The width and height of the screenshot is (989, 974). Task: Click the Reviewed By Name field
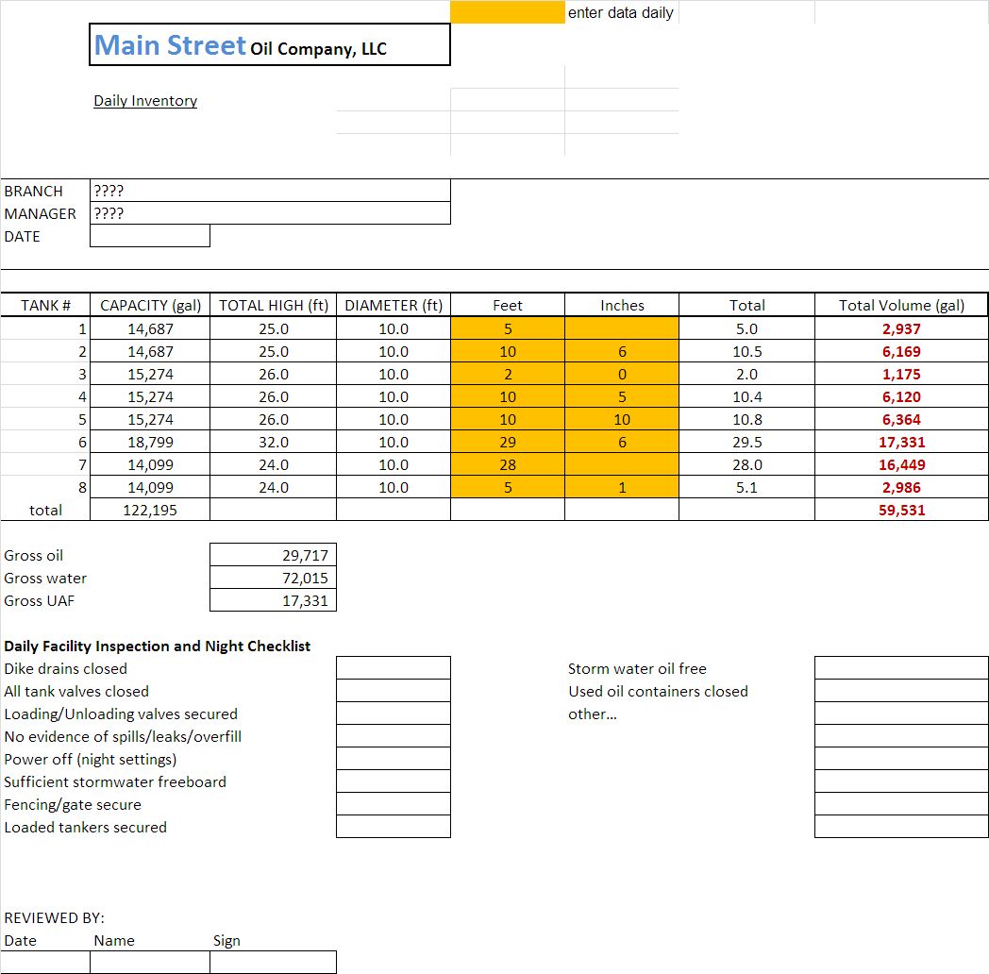150,962
